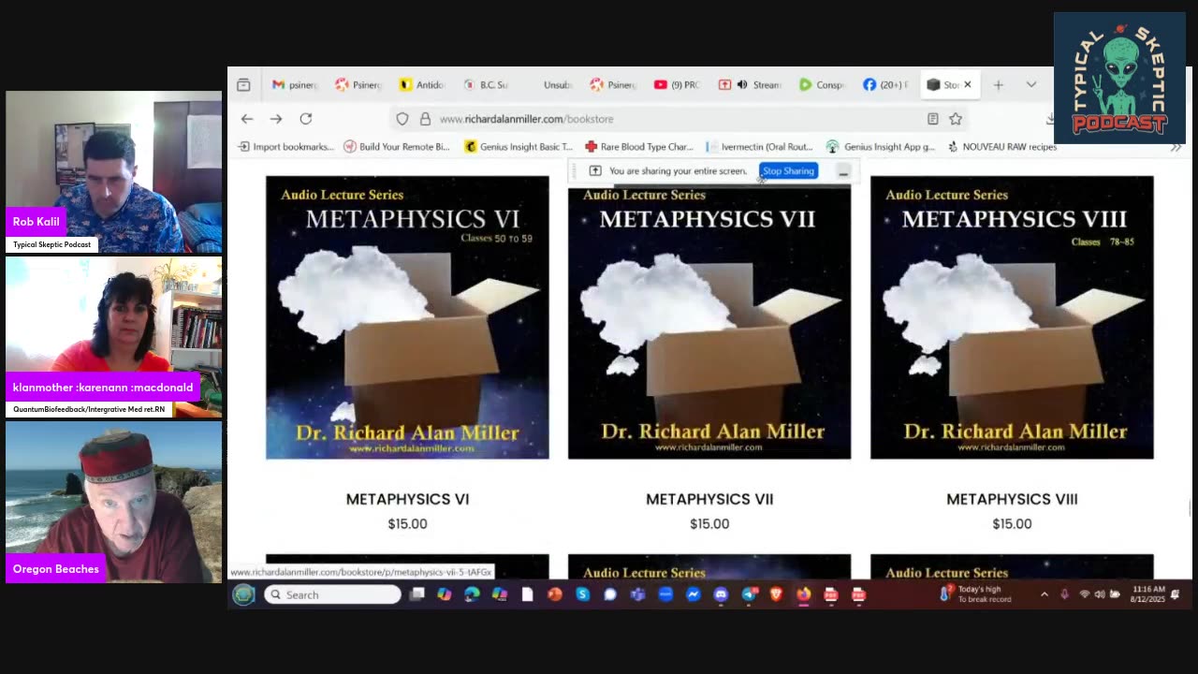Select klanmother karenann macdonald video tile
The width and height of the screenshot is (1198, 674).
pos(113,337)
